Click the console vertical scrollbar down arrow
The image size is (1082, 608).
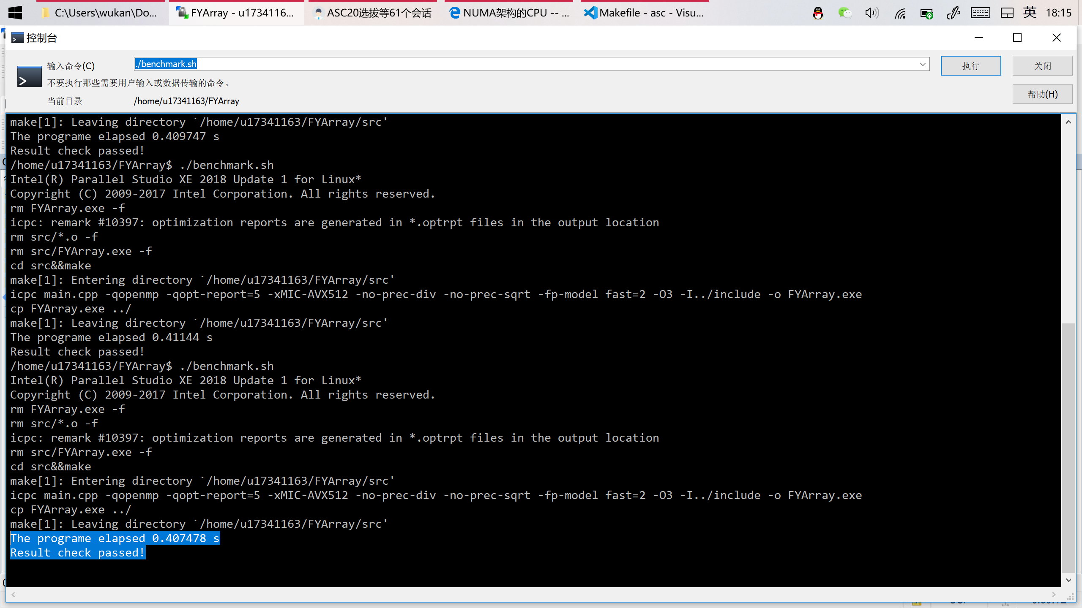point(1068,580)
